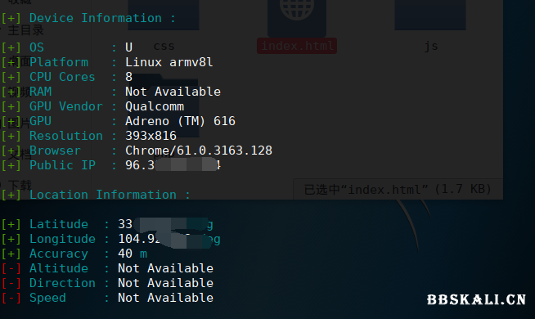The width and height of the screenshot is (535, 319).
Task: Click the Linux armv8l platform value
Action: (x=169, y=62)
